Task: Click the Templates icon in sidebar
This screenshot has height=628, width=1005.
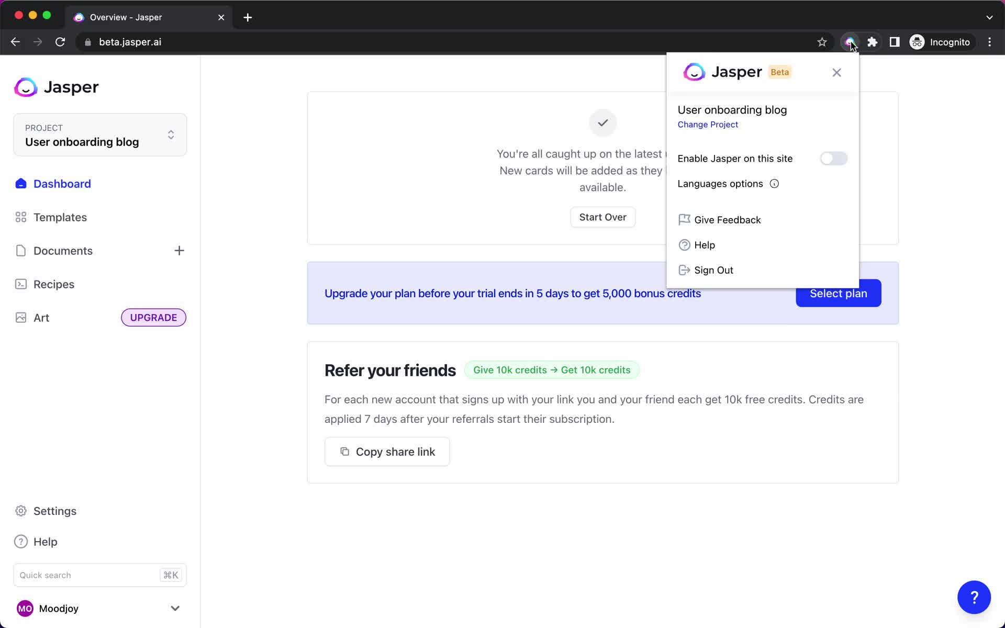Action: 19,216
